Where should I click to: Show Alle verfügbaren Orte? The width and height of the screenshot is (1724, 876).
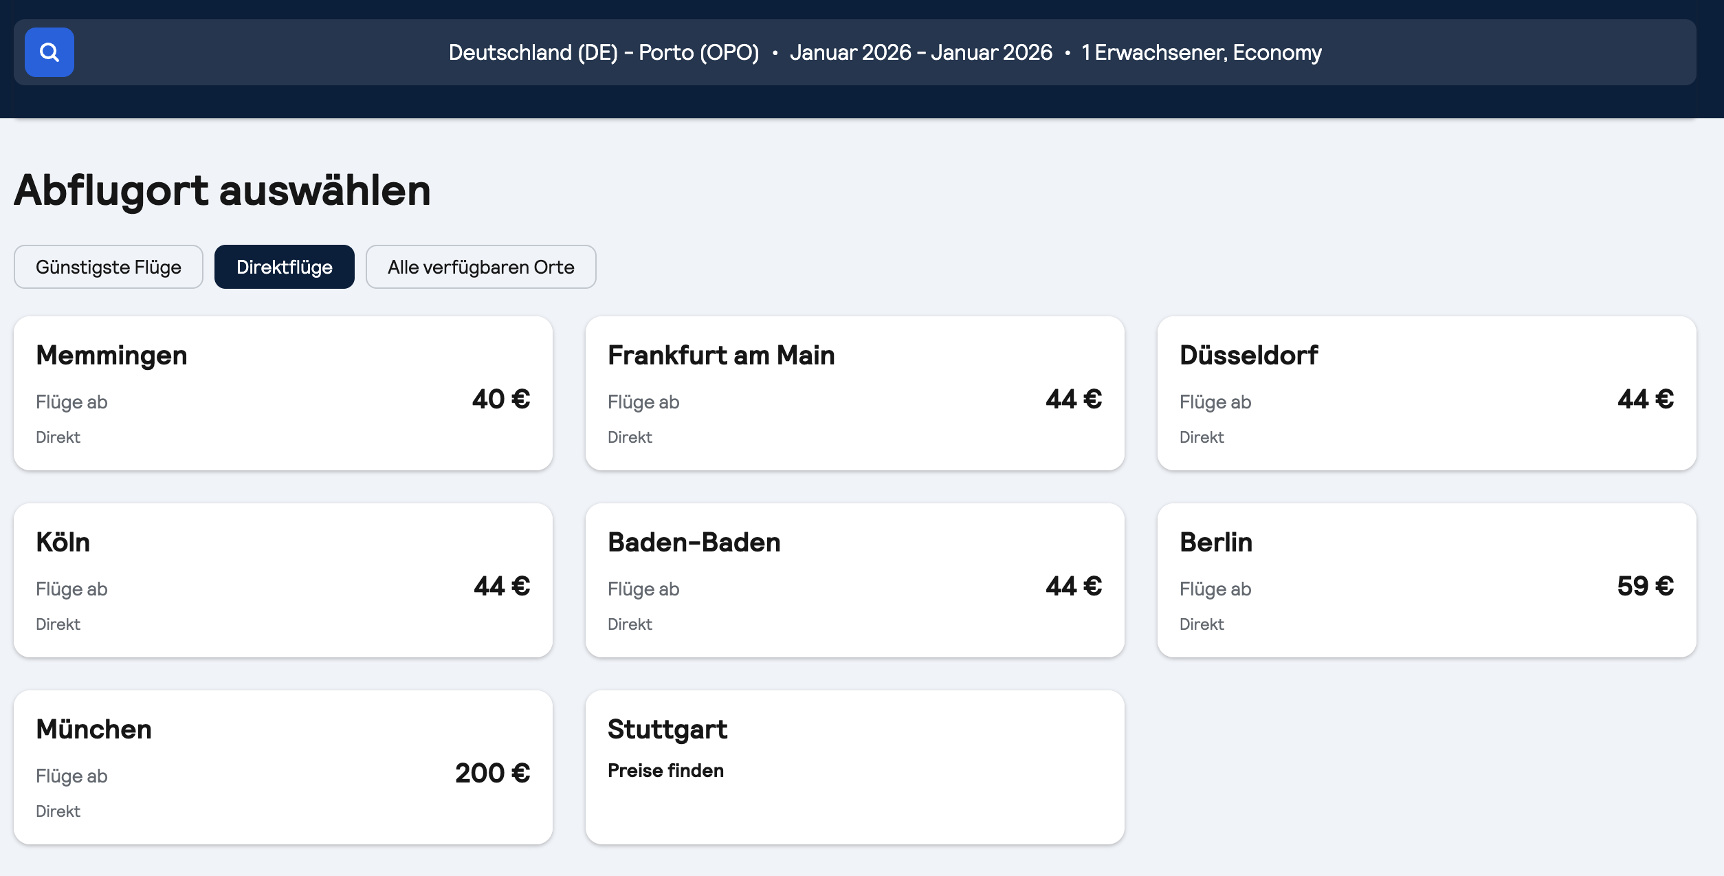coord(480,267)
